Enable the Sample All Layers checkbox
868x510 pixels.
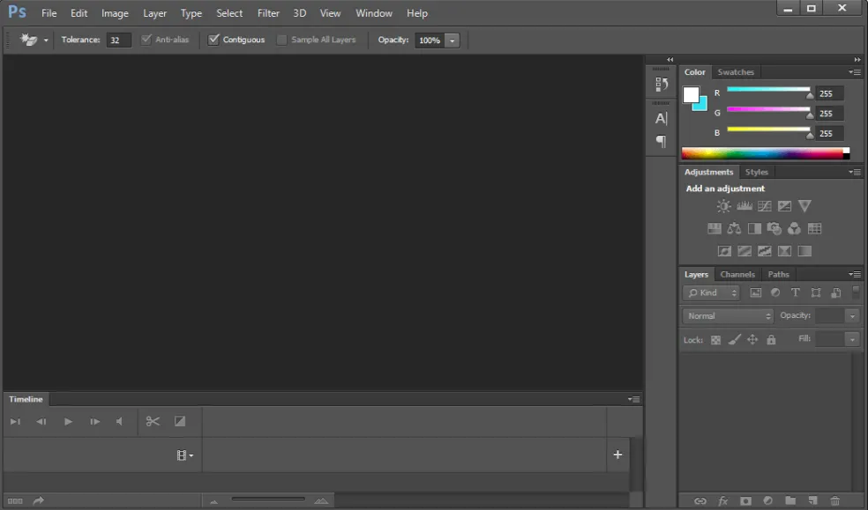point(281,40)
